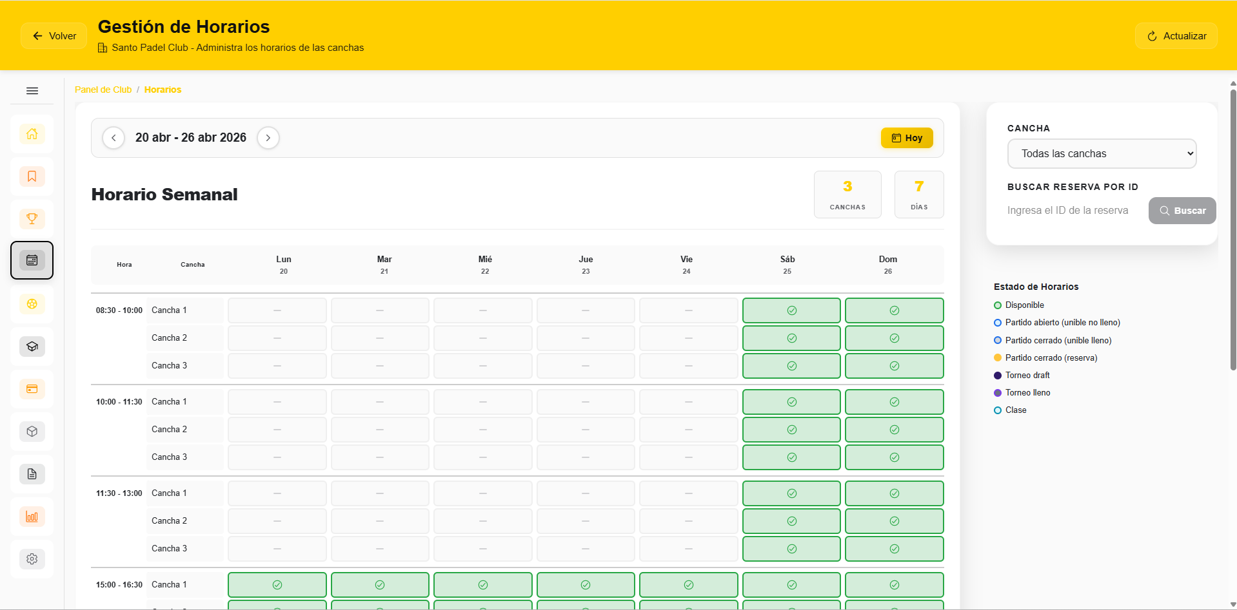Click the graduation cap classes icon

tap(32, 347)
